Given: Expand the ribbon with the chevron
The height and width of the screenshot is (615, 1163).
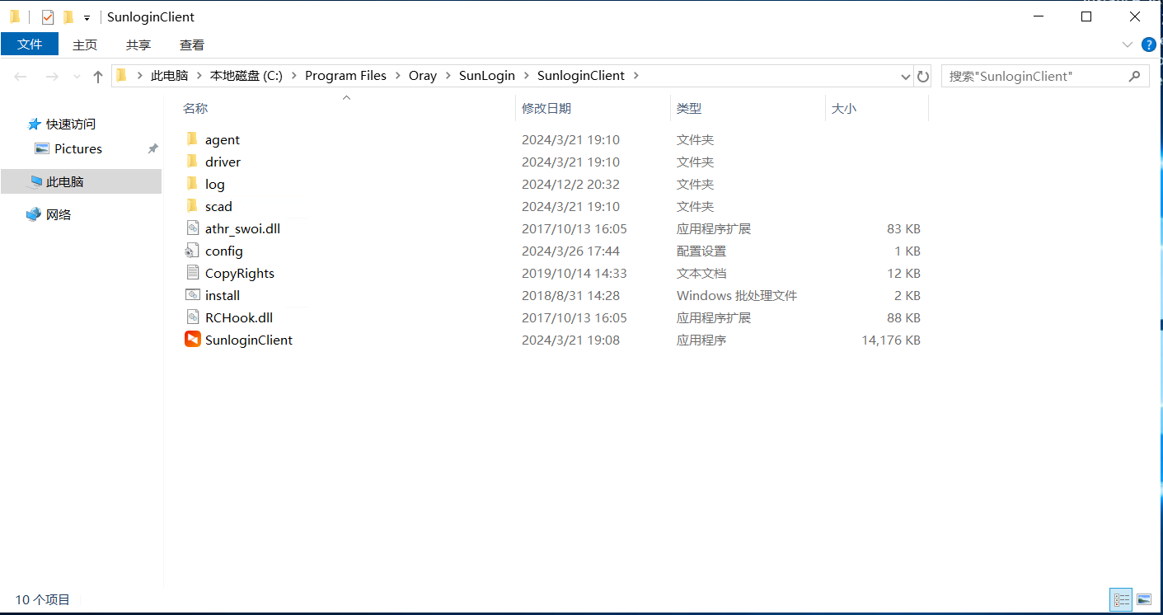Looking at the screenshot, I should click(x=1127, y=45).
